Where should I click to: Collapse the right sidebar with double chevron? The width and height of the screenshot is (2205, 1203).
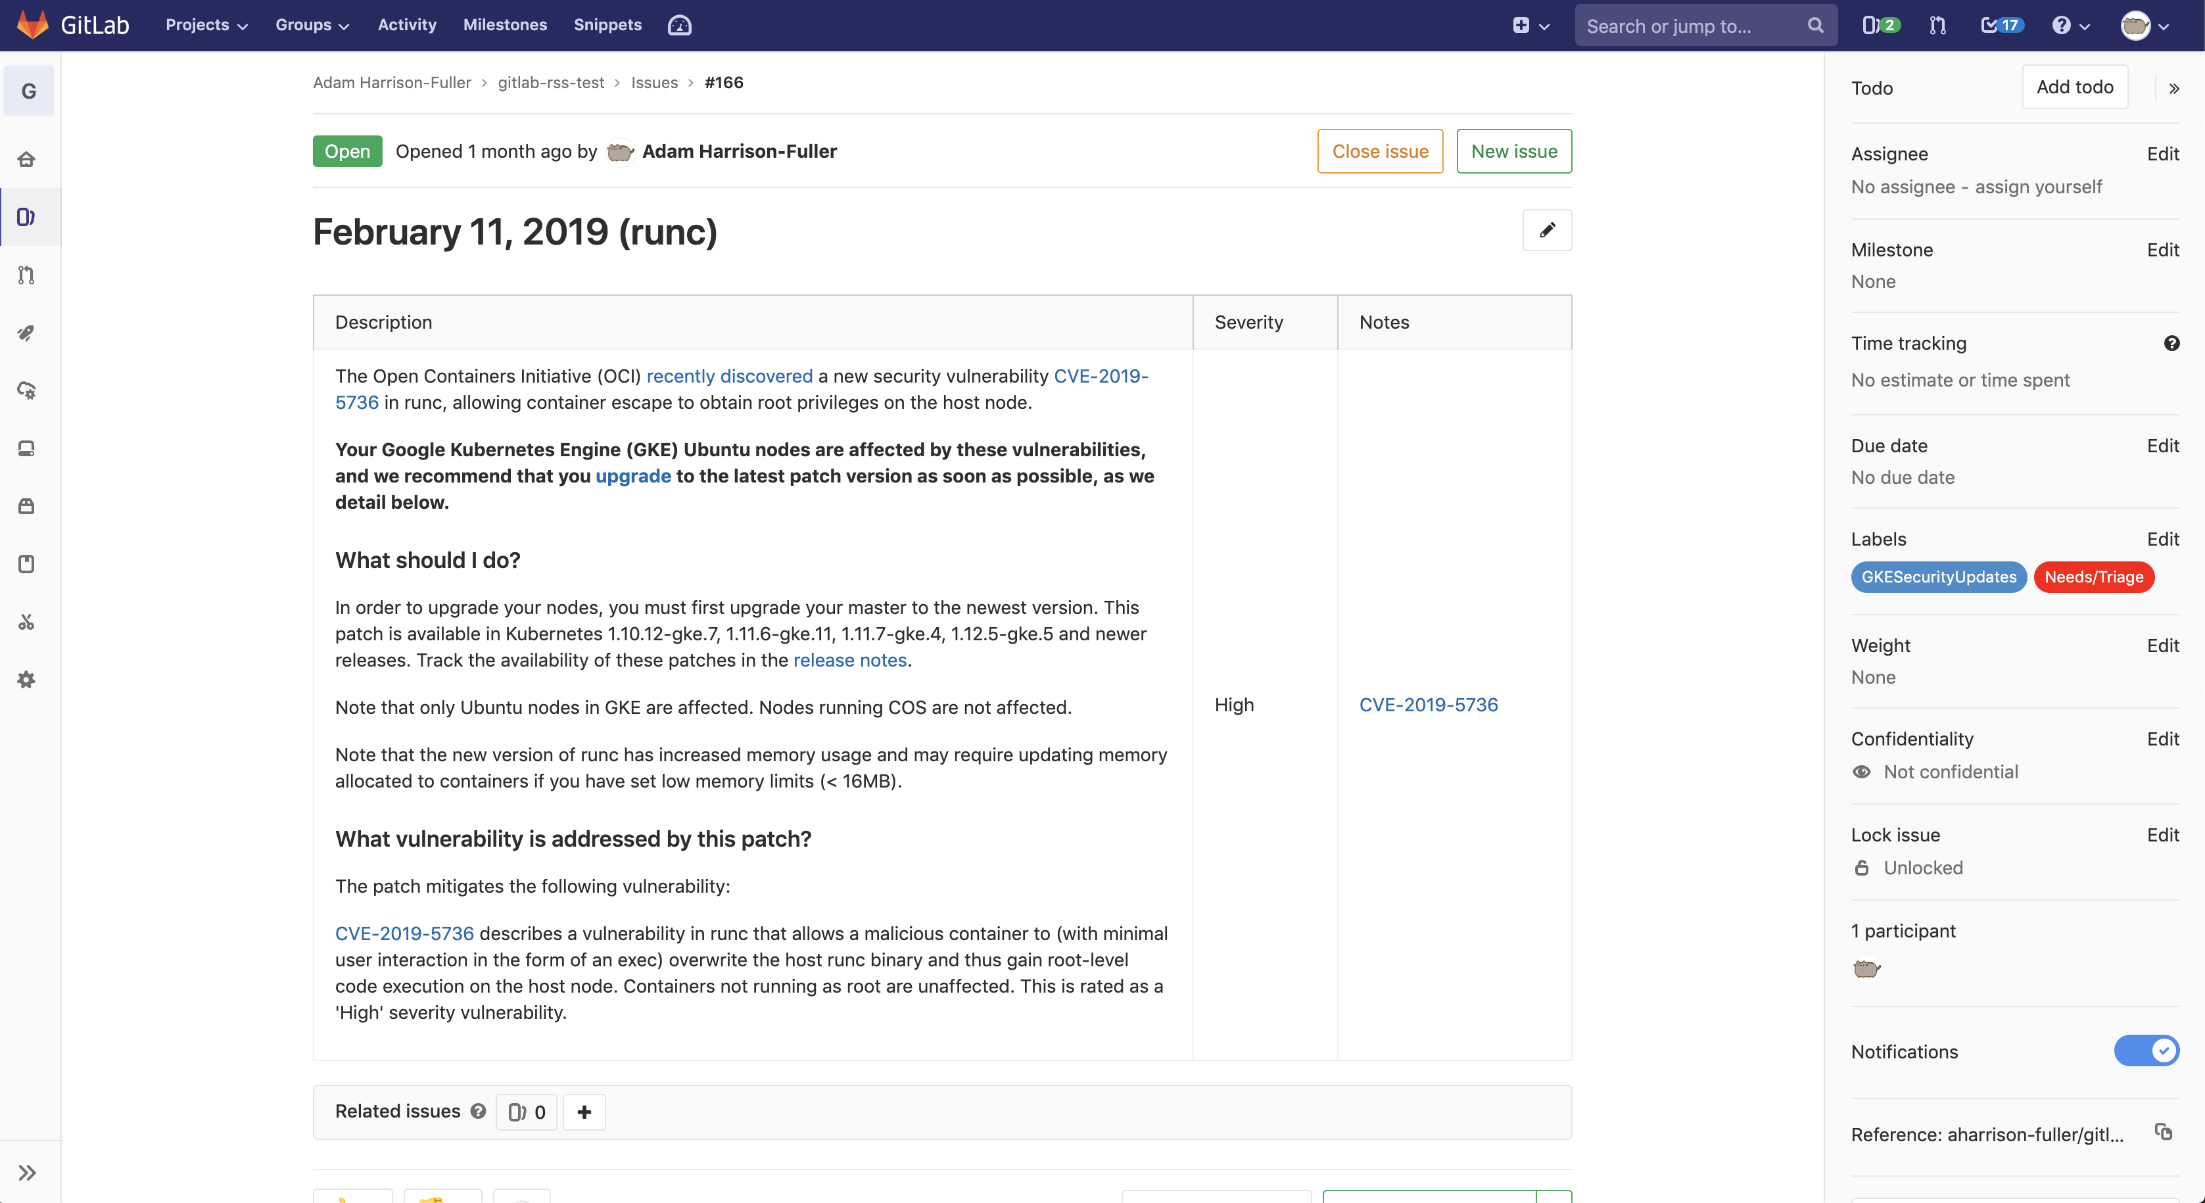click(x=2174, y=88)
